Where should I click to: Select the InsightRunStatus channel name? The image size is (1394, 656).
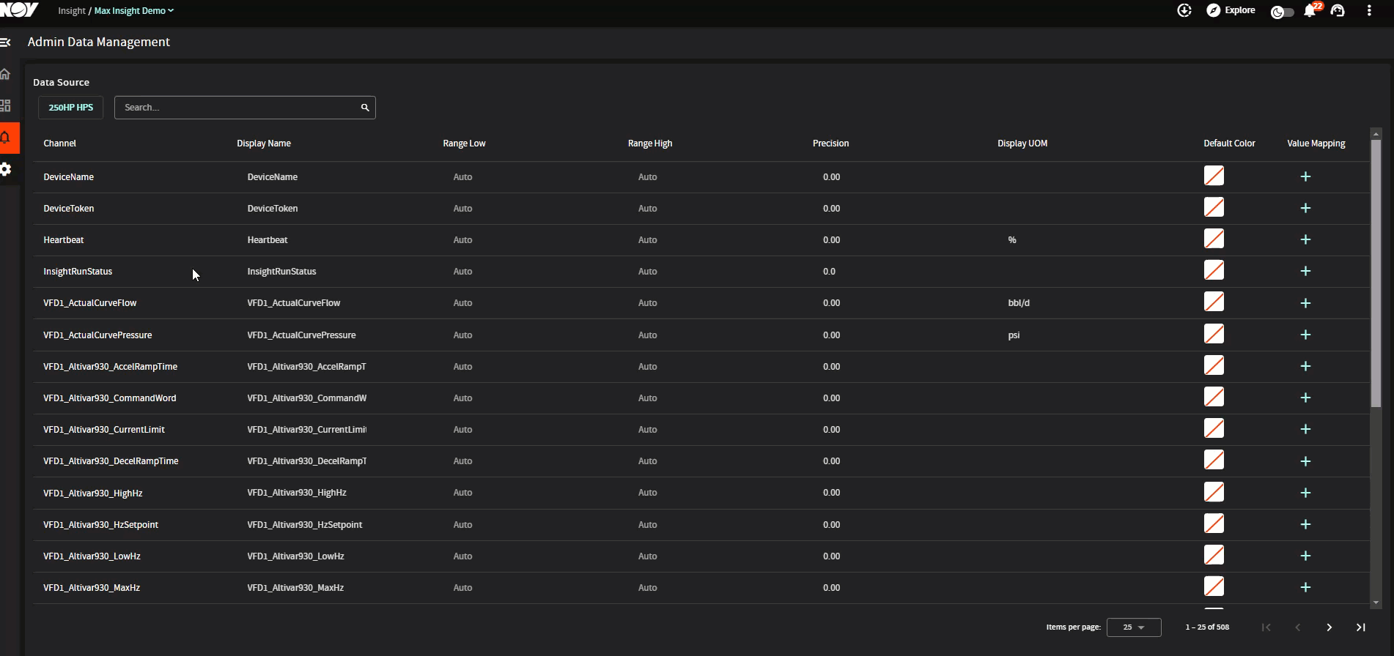click(78, 272)
